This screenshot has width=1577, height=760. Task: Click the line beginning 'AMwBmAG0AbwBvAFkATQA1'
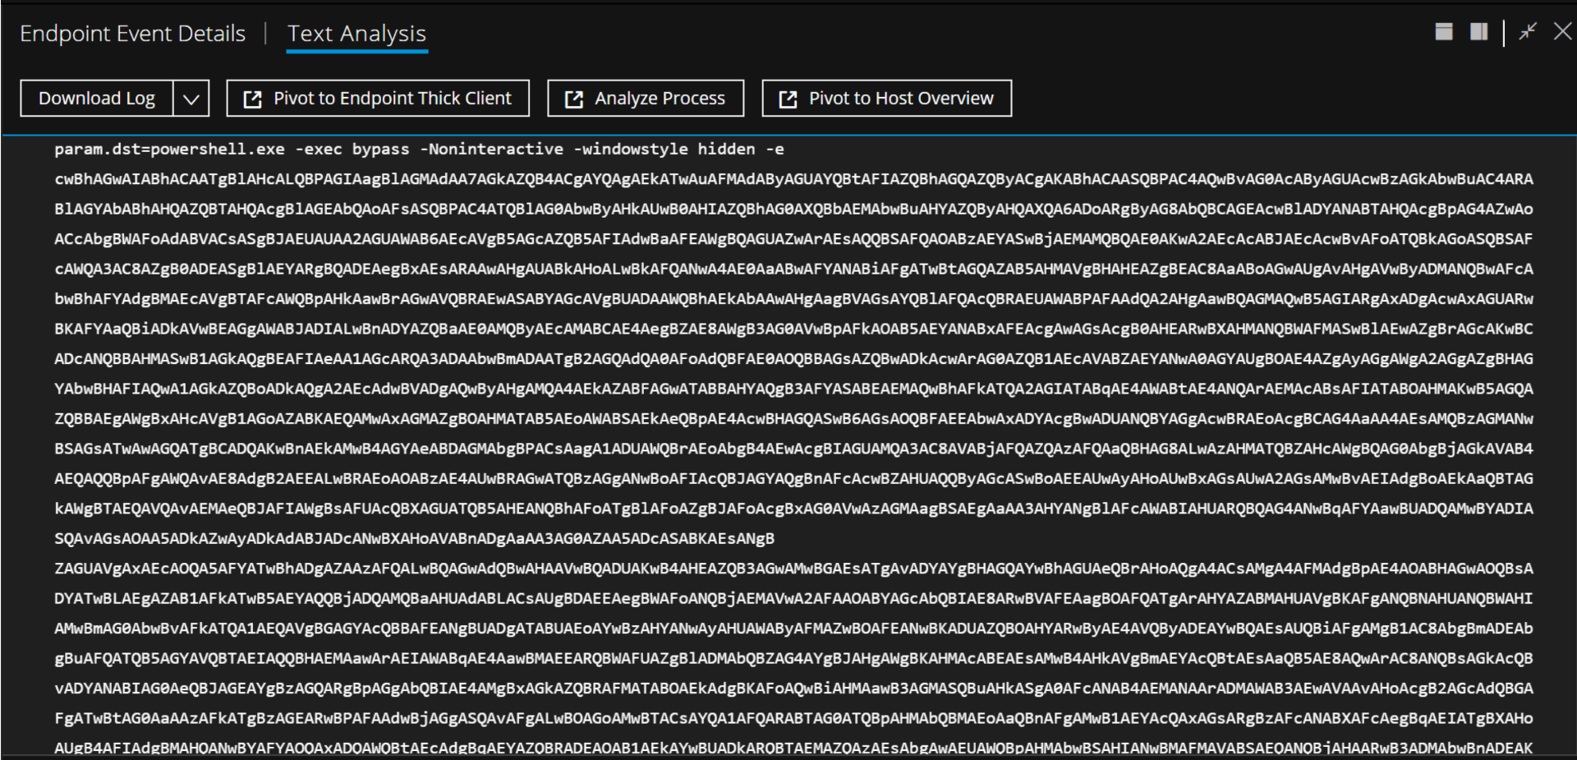(x=793, y=629)
